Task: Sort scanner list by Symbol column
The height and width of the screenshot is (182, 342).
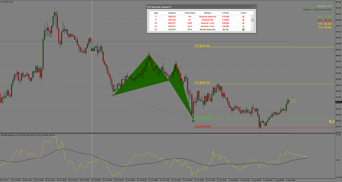Action: [172, 13]
